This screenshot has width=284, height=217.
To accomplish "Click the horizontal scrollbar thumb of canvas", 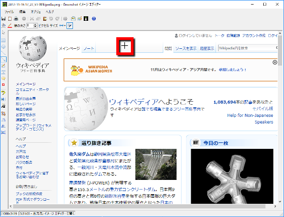I will (139, 206).
